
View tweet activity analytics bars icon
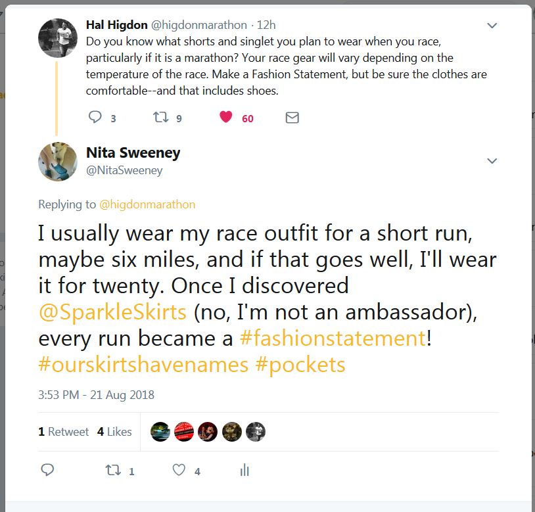coord(244,470)
